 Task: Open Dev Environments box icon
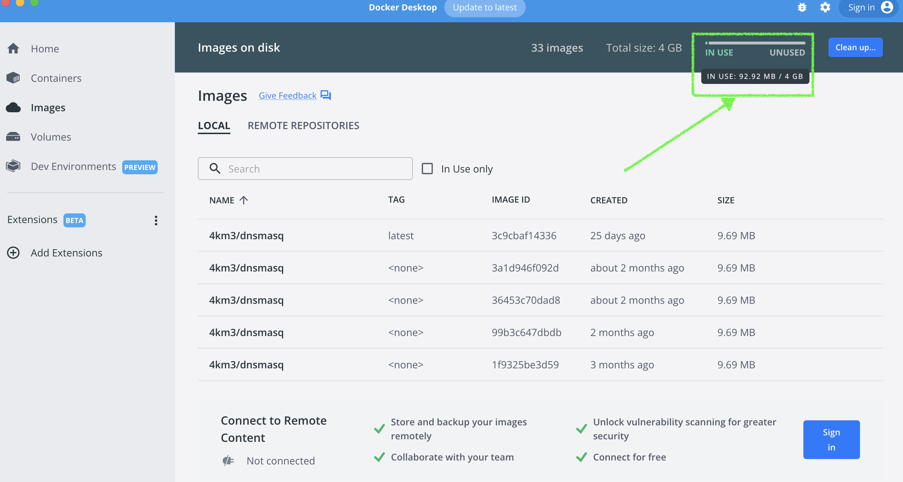coord(13,166)
